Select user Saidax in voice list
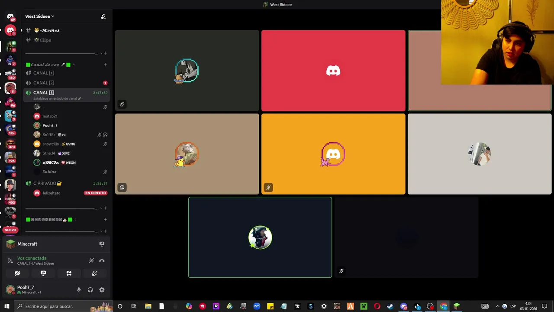This screenshot has width=554, height=312. [49, 172]
